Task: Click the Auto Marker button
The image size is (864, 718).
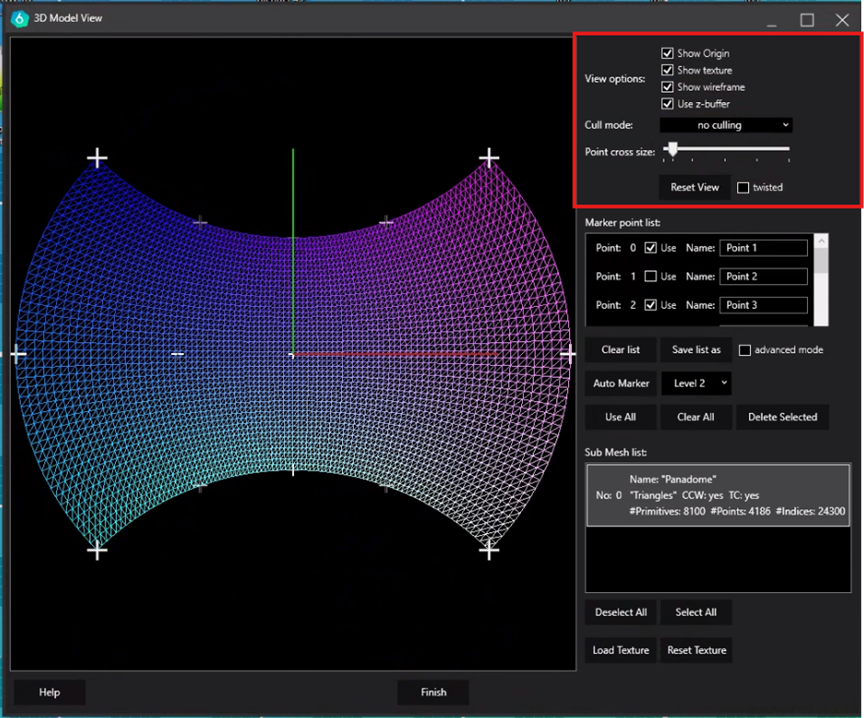Action: pyautogui.click(x=621, y=383)
